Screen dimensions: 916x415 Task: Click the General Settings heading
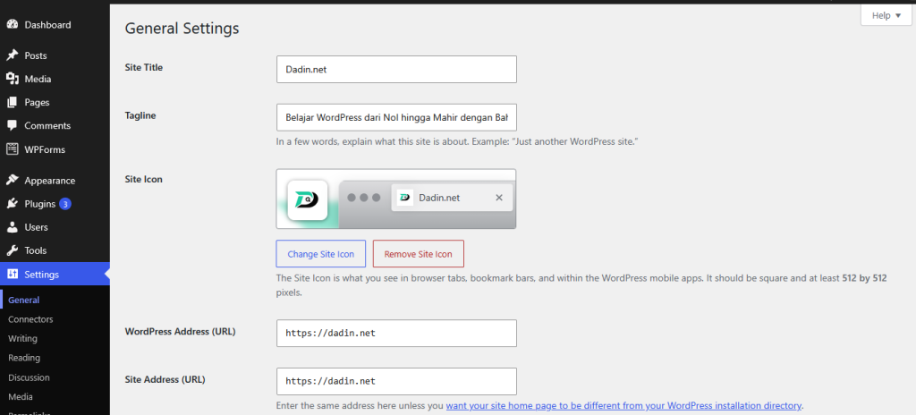[x=182, y=28]
